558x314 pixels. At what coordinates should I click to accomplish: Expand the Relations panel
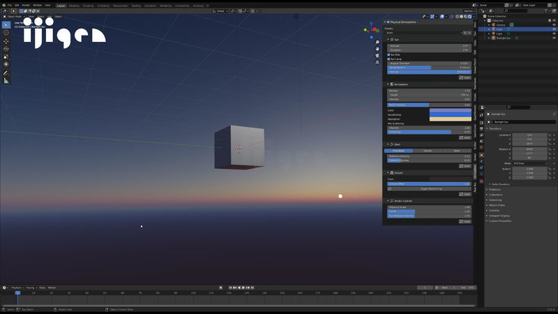point(495,189)
